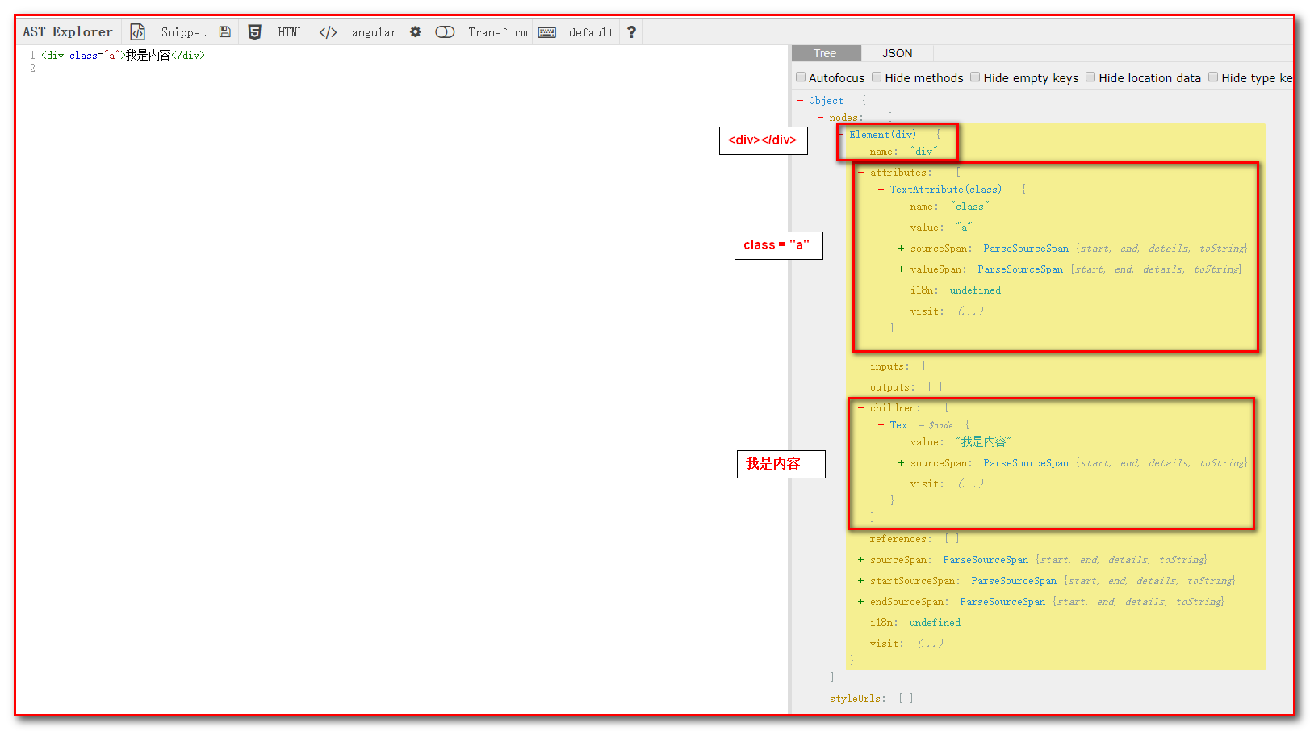Viewport: 1310px width, 731px height.
Task: Open the default keymap menu
Action: 591,32
